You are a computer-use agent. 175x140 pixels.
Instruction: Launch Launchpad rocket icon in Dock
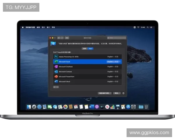click(34, 107)
